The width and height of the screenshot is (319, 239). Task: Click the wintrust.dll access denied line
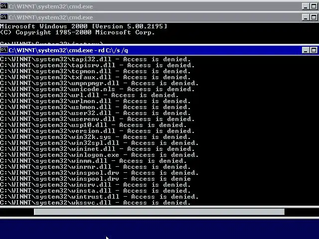click(x=99, y=197)
